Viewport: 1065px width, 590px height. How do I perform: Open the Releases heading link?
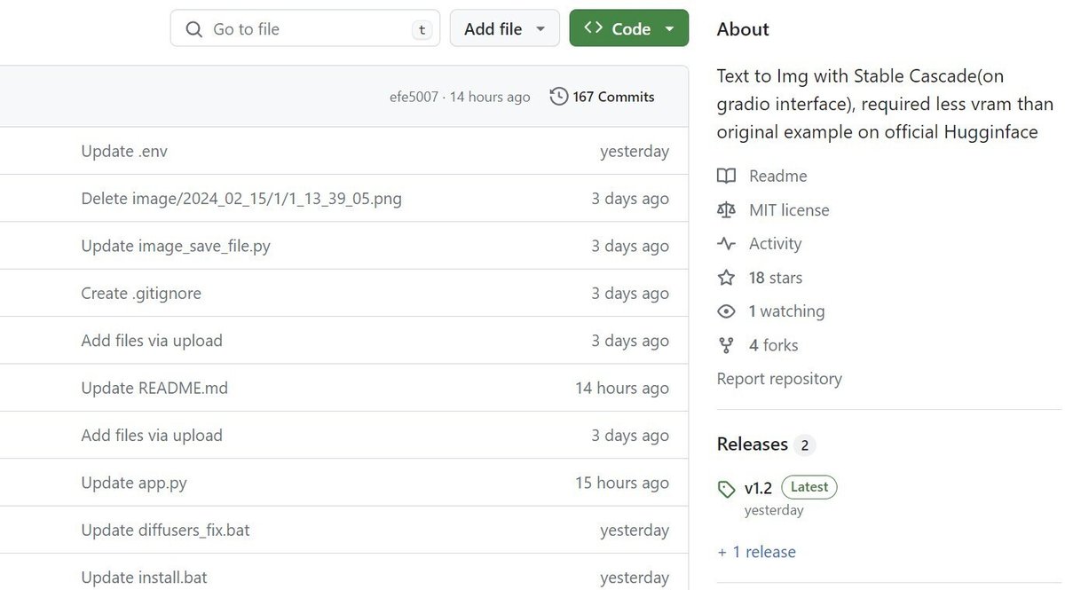753,444
